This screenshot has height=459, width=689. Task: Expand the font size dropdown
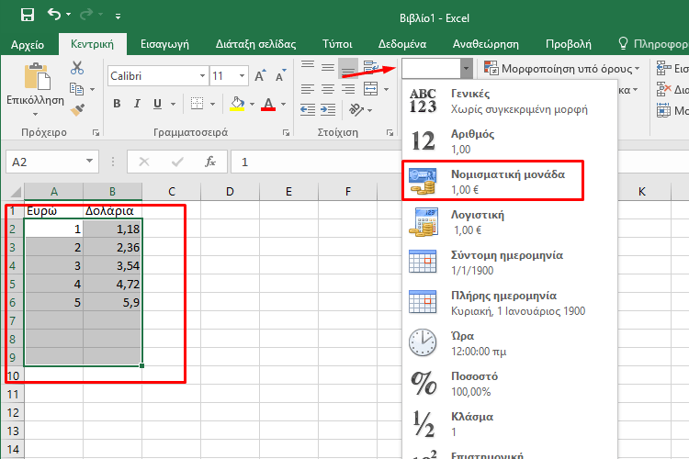pyautogui.click(x=243, y=75)
